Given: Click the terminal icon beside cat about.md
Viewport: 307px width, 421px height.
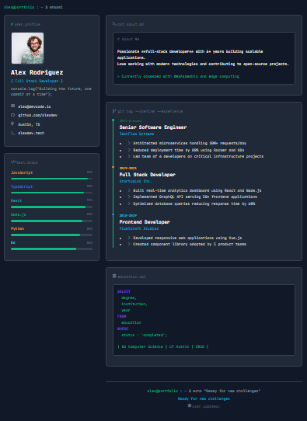Looking at the screenshot, I should point(114,24).
